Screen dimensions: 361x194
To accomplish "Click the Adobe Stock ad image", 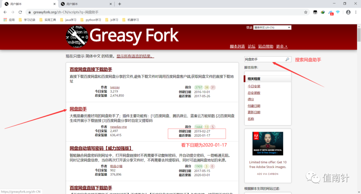I will tap(267, 143).
